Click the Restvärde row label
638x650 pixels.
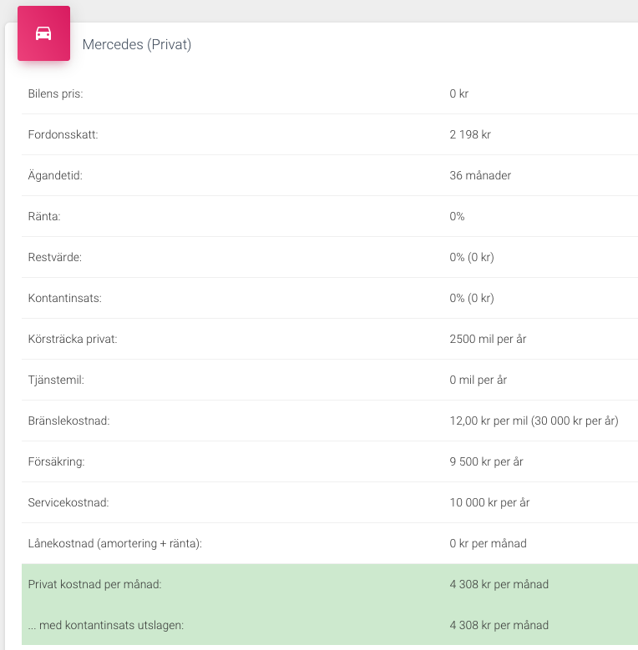[x=55, y=257]
